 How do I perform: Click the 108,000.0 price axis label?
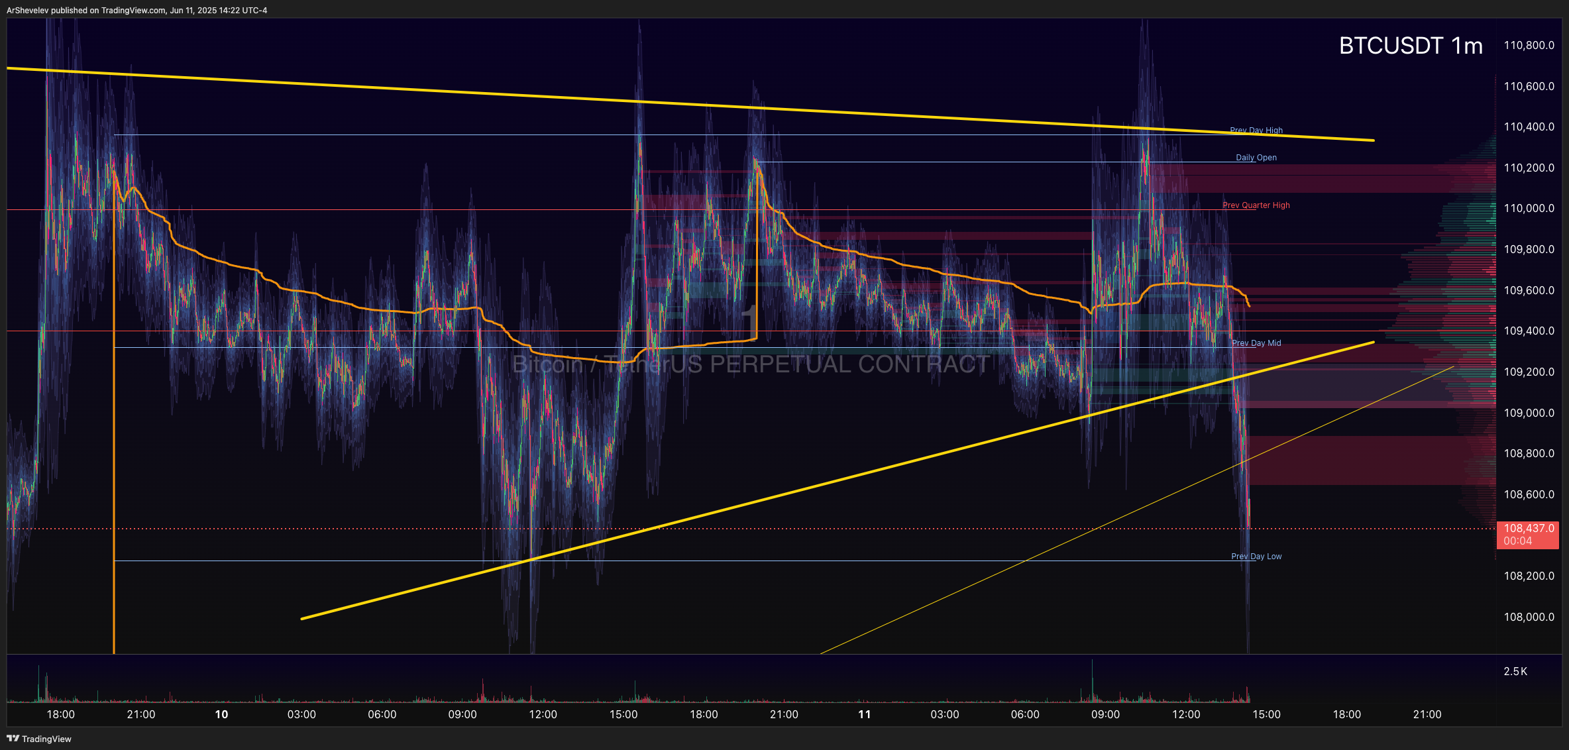1529,617
